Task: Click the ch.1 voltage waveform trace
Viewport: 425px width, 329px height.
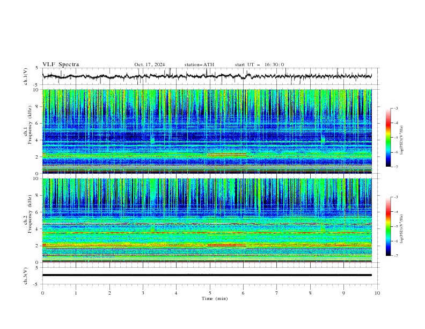Action: [x=207, y=76]
